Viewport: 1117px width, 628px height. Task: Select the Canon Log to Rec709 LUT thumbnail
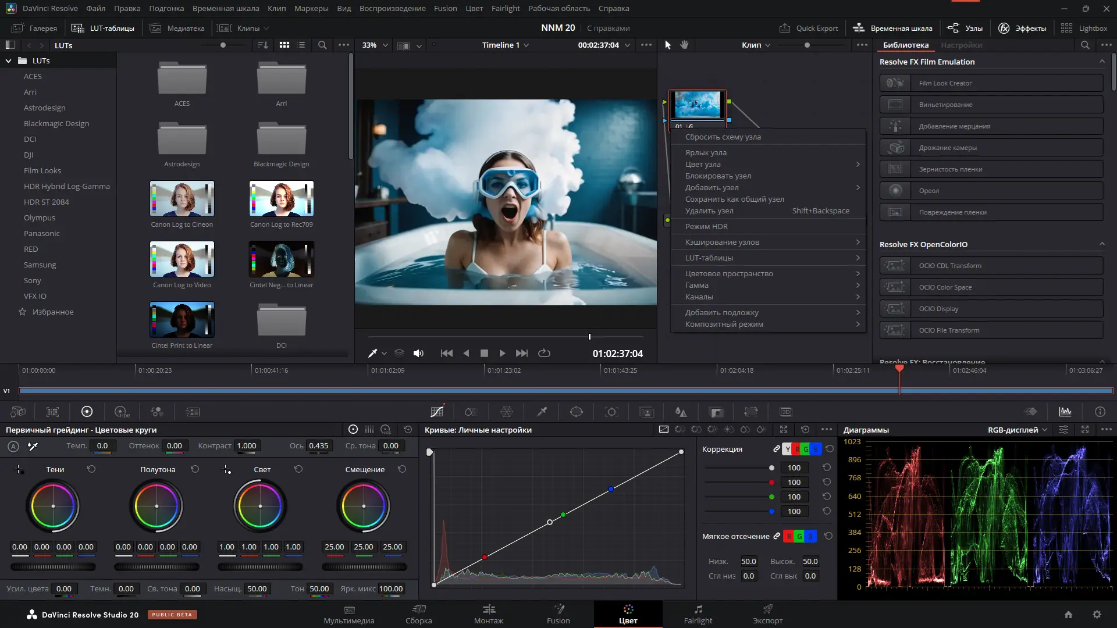click(x=282, y=198)
